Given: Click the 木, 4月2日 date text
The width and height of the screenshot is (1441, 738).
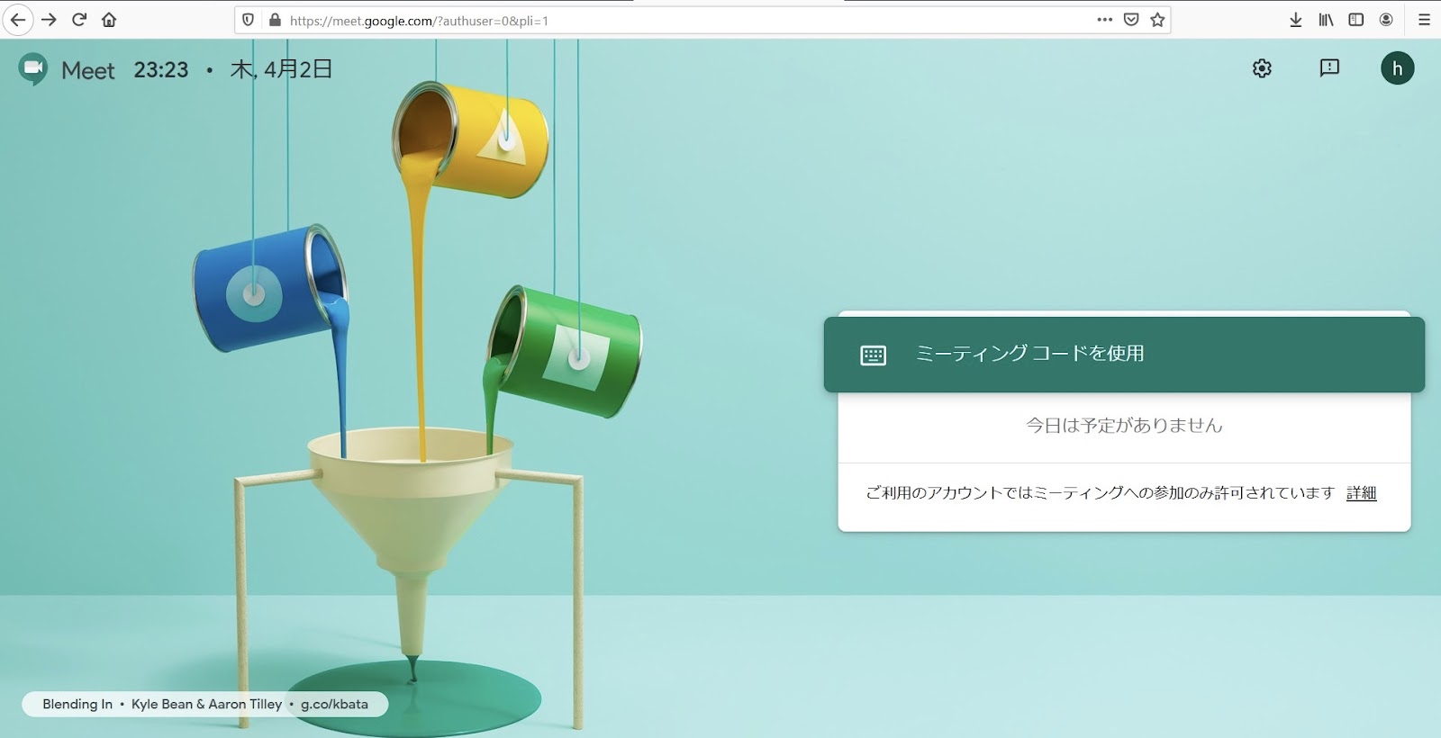Looking at the screenshot, I should pos(281,69).
